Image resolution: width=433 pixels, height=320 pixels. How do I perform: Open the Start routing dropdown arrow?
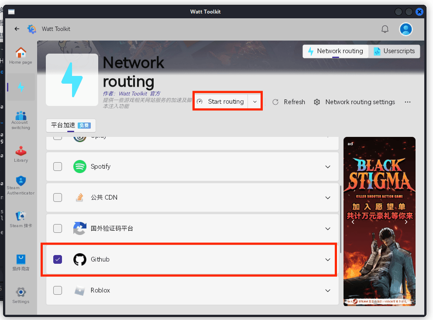click(x=254, y=102)
